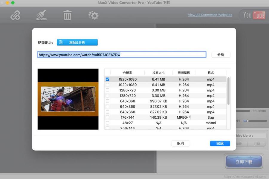Click the 998.37 KB file size cell
269x179 pixels.
pyautogui.click(x=158, y=101)
